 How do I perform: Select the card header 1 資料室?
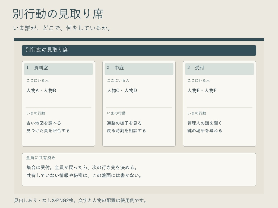click(x=58, y=69)
